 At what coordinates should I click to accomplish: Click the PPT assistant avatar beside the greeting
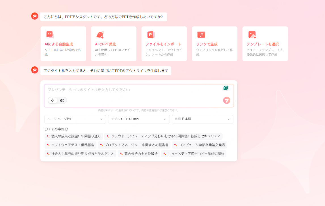(x=35, y=16)
